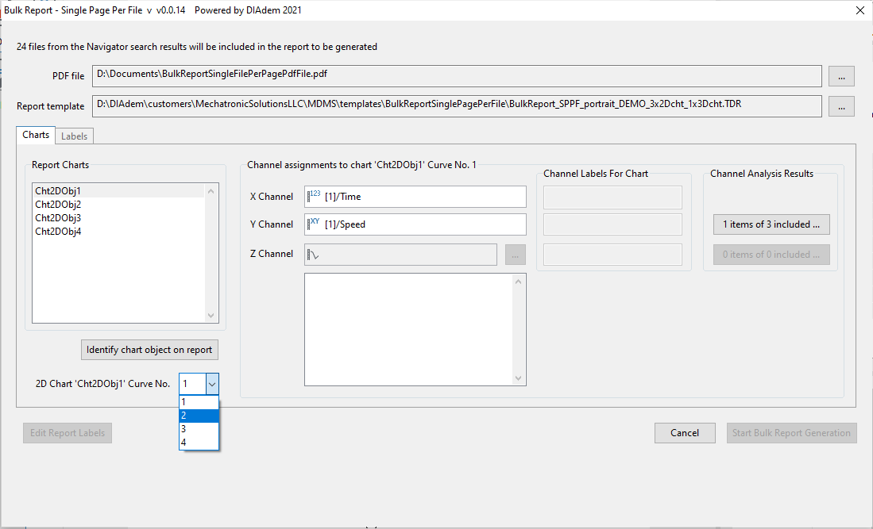Switch to the Labels tab
Image resolution: width=873 pixels, height=529 pixels.
75,136
